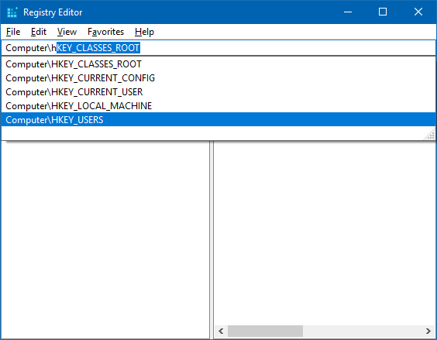This screenshot has height=340, width=437.
Task: Select Computer\HKEY_CURRENT_USER suggestion
Action: [218, 92]
